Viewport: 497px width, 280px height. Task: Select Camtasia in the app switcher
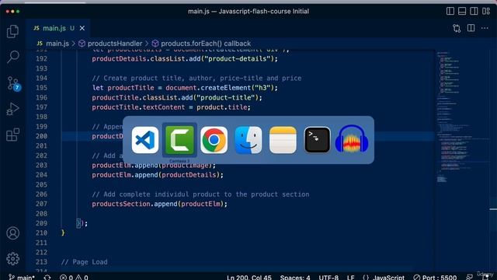point(179,140)
